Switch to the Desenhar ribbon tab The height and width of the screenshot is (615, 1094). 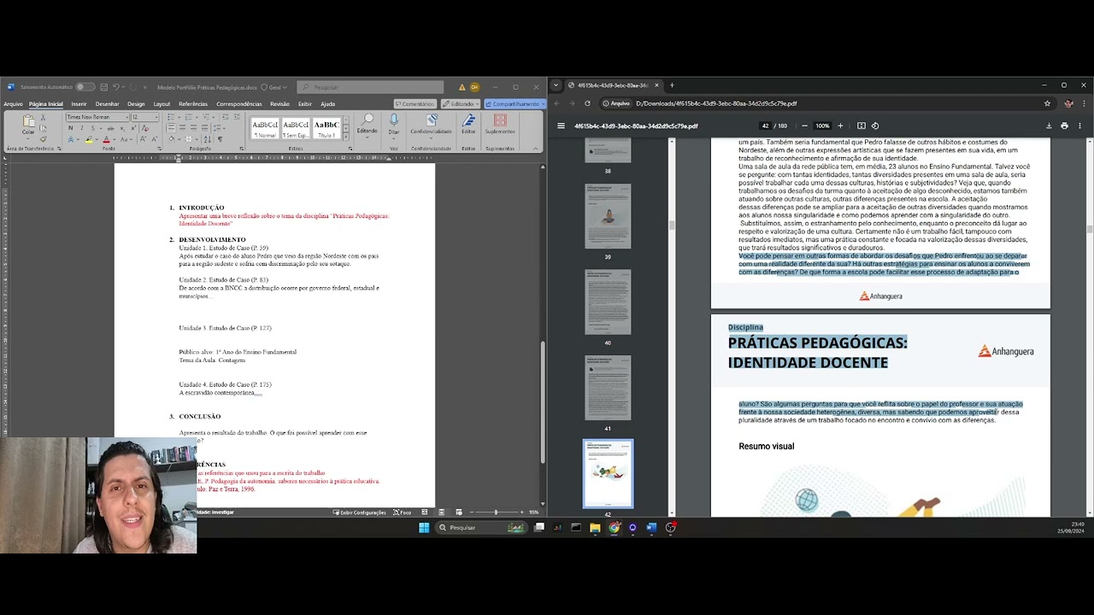coord(107,104)
